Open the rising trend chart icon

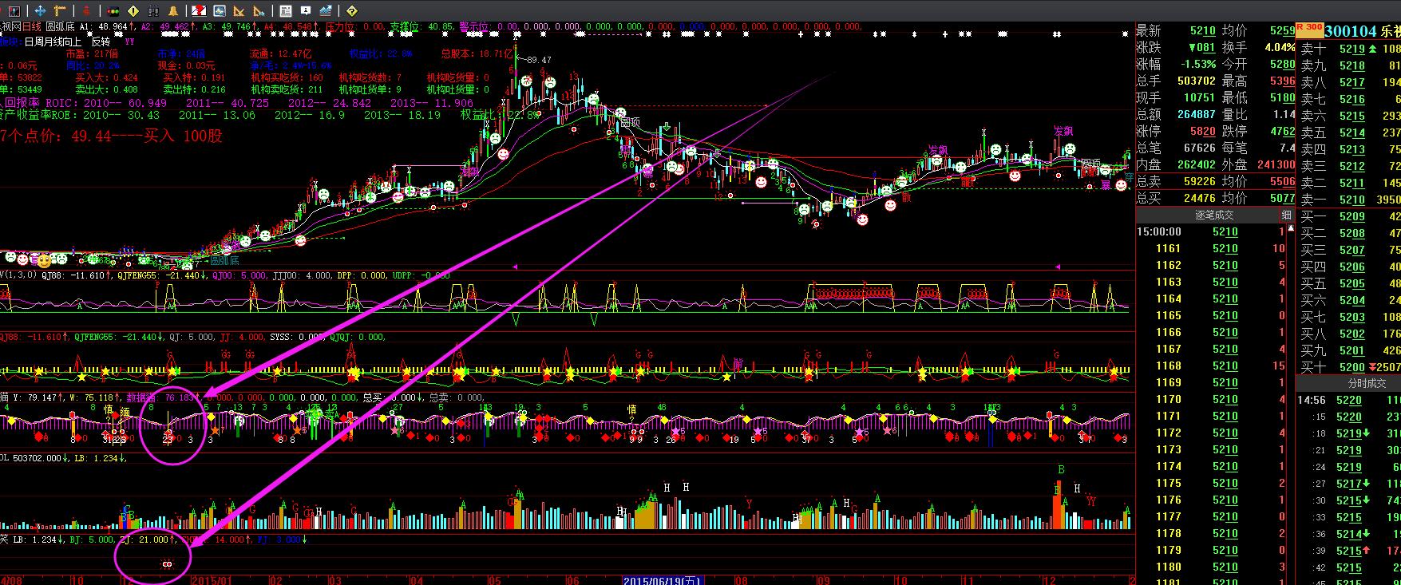[x=326, y=11]
